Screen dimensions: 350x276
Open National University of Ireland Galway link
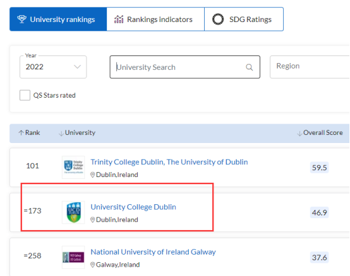[153, 252]
